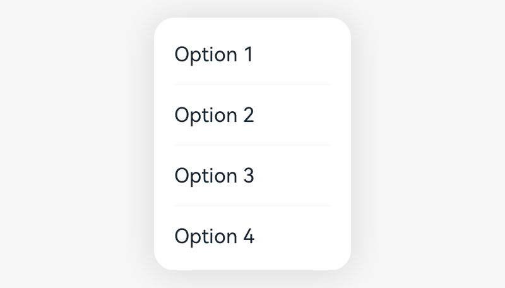Screen dimensions: 505x288
Task: Click the divider between Option 2 and Option 3
Action: click(x=252, y=145)
